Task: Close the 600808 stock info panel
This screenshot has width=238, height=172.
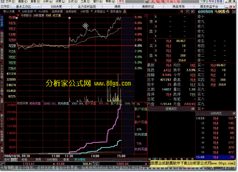Action: (x=234, y=12)
